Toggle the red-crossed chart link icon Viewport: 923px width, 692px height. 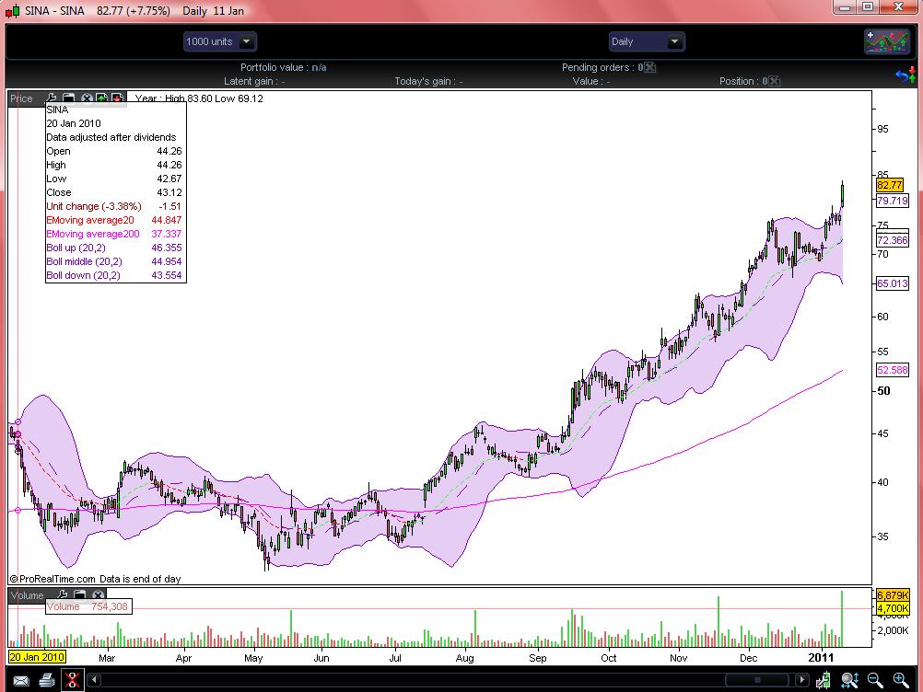pyautogui.click(x=72, y=681)
